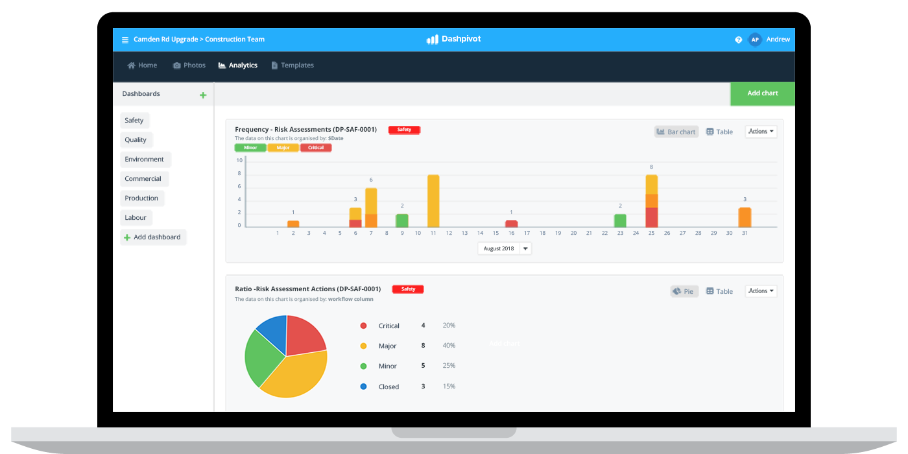Click Add dashboard in the sidebar
908x454 pixels.
tap(153, 237)
